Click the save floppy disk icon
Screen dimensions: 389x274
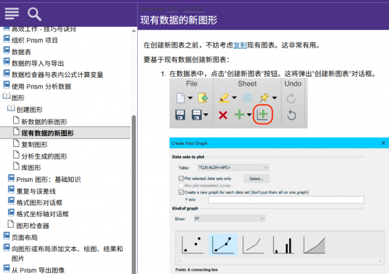(x=180, y=115)
